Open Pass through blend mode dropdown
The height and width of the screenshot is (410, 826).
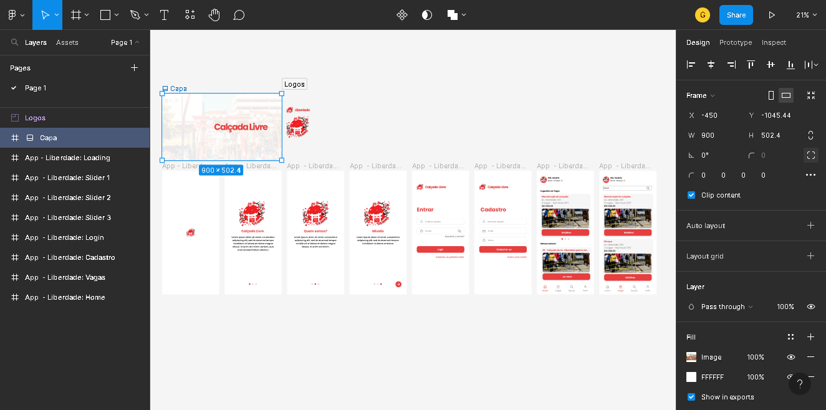tap(727, 307)
